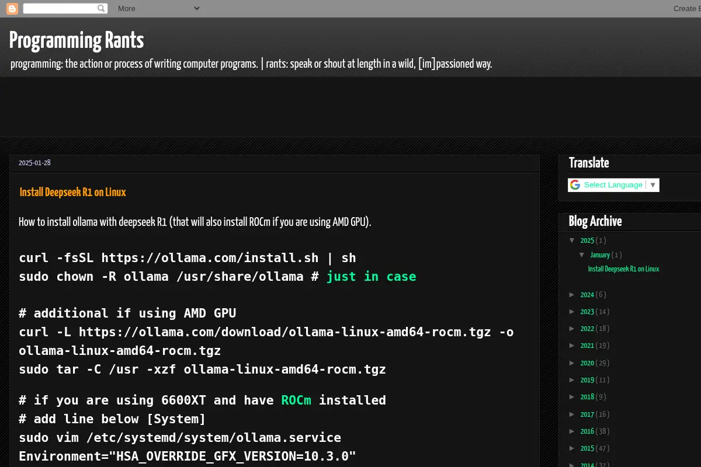Click the 'How to install ollama' intro paragraph

[195, 222]
